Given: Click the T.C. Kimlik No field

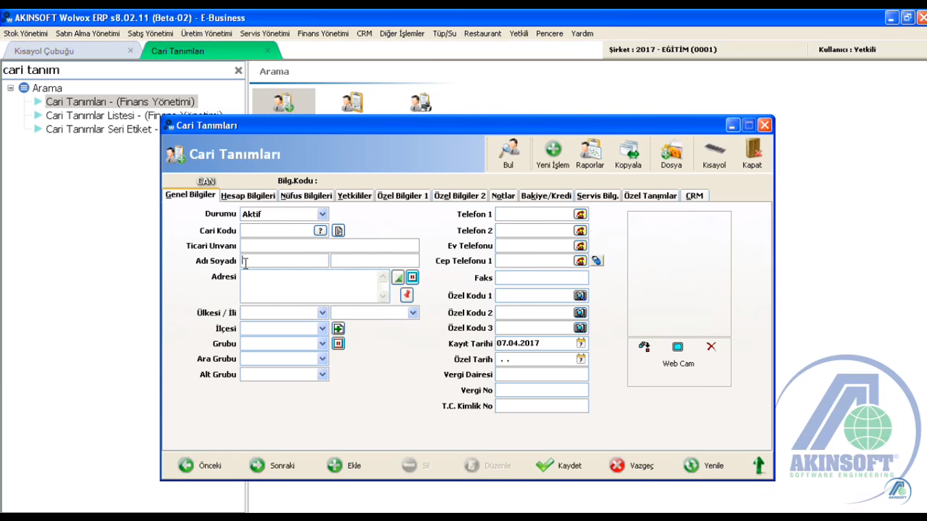Looking at the screenshot, I should pyautogui.click(x=542, y=406).
